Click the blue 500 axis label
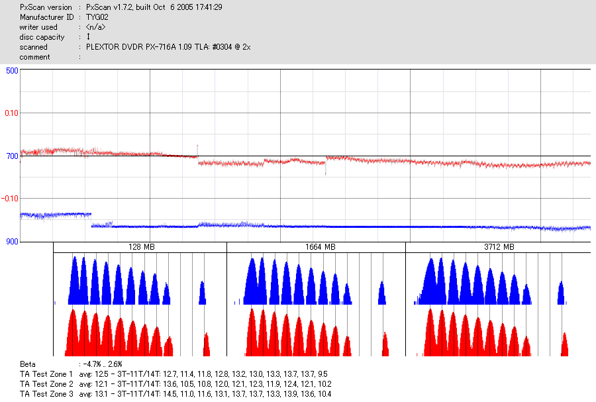This screenshot has height=402, width=596. pos(12,71)
